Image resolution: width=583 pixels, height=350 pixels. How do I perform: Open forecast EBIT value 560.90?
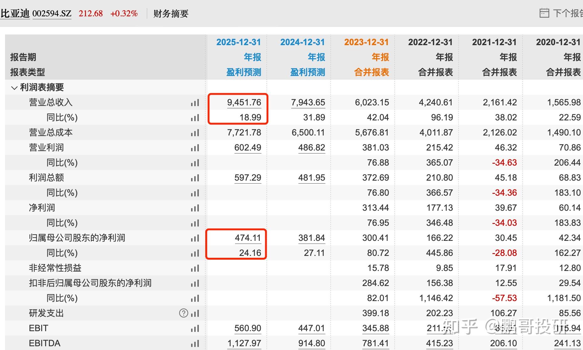coord(248,328)
